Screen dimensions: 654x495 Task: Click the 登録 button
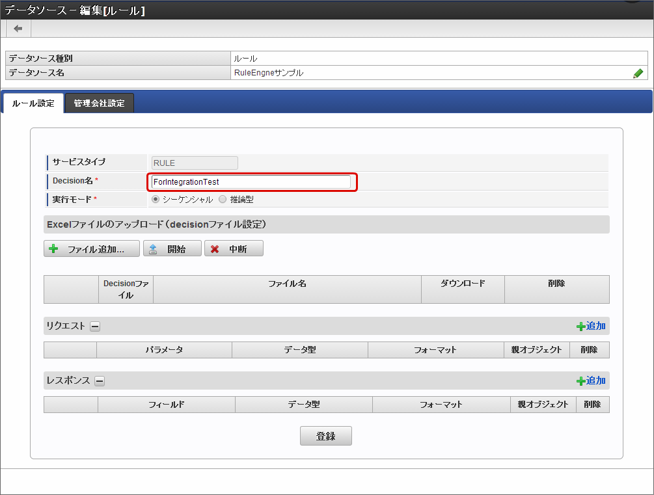click(326, 436)
